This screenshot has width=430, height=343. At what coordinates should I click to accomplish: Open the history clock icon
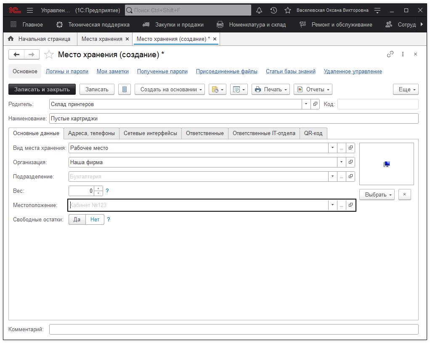[273, 10]
